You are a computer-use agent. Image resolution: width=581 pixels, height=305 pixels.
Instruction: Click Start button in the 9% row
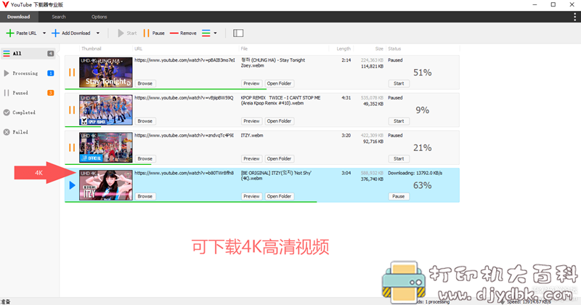click(399, 121)
